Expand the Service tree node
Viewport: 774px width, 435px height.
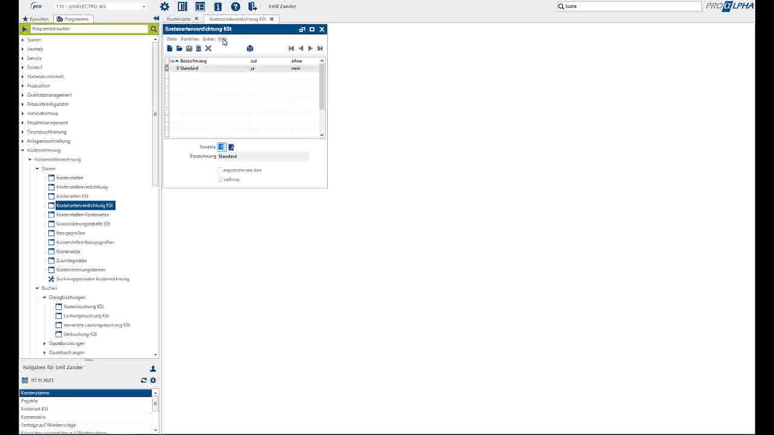point(23,58)
